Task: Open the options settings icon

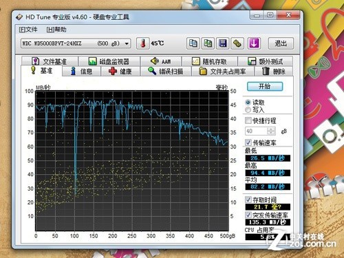Action: click(237, 43)
